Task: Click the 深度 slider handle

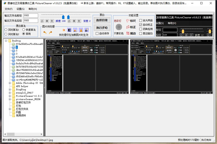Action: coord(68,17)
